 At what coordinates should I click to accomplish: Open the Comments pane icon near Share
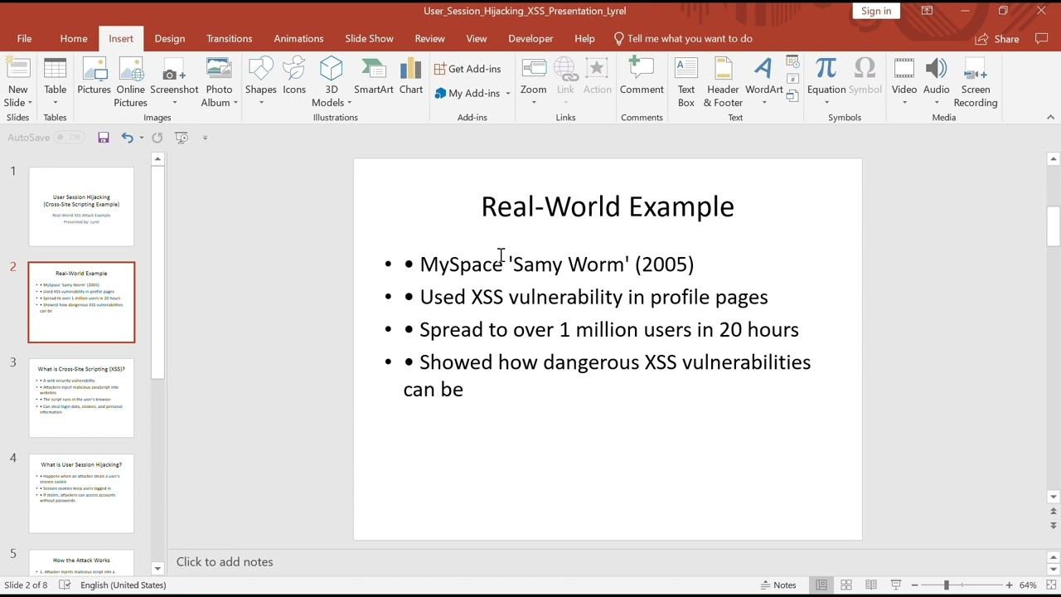1042,39
